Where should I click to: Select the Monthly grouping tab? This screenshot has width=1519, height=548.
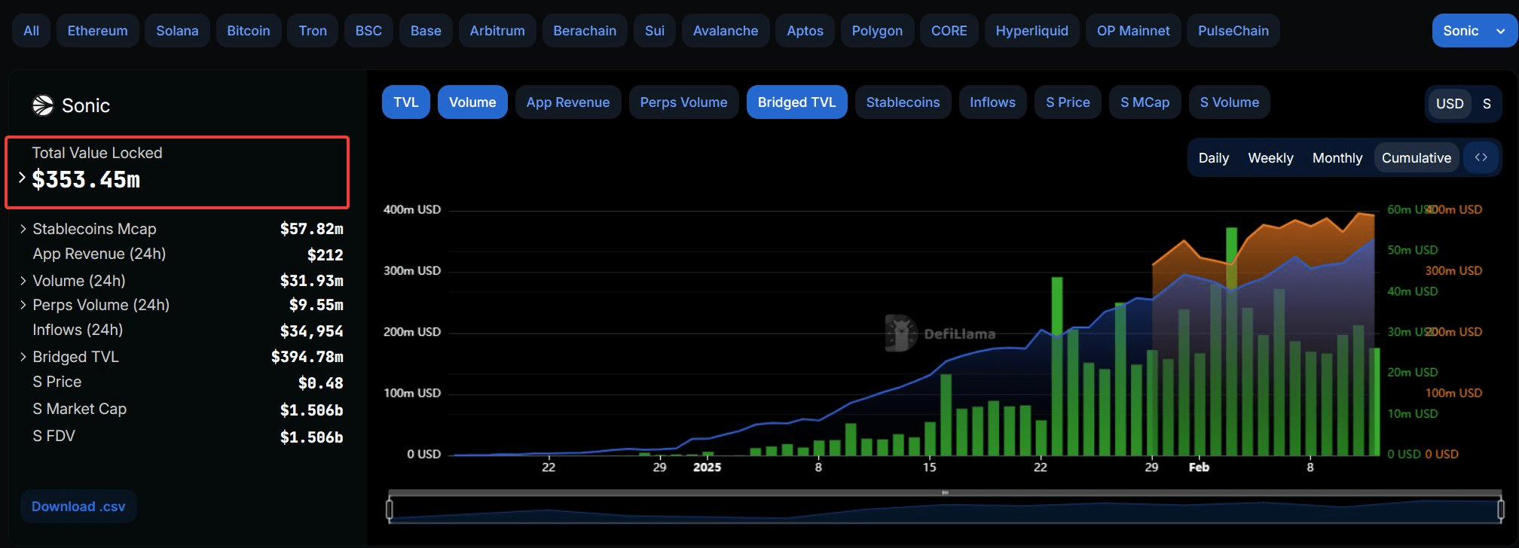1337,158
